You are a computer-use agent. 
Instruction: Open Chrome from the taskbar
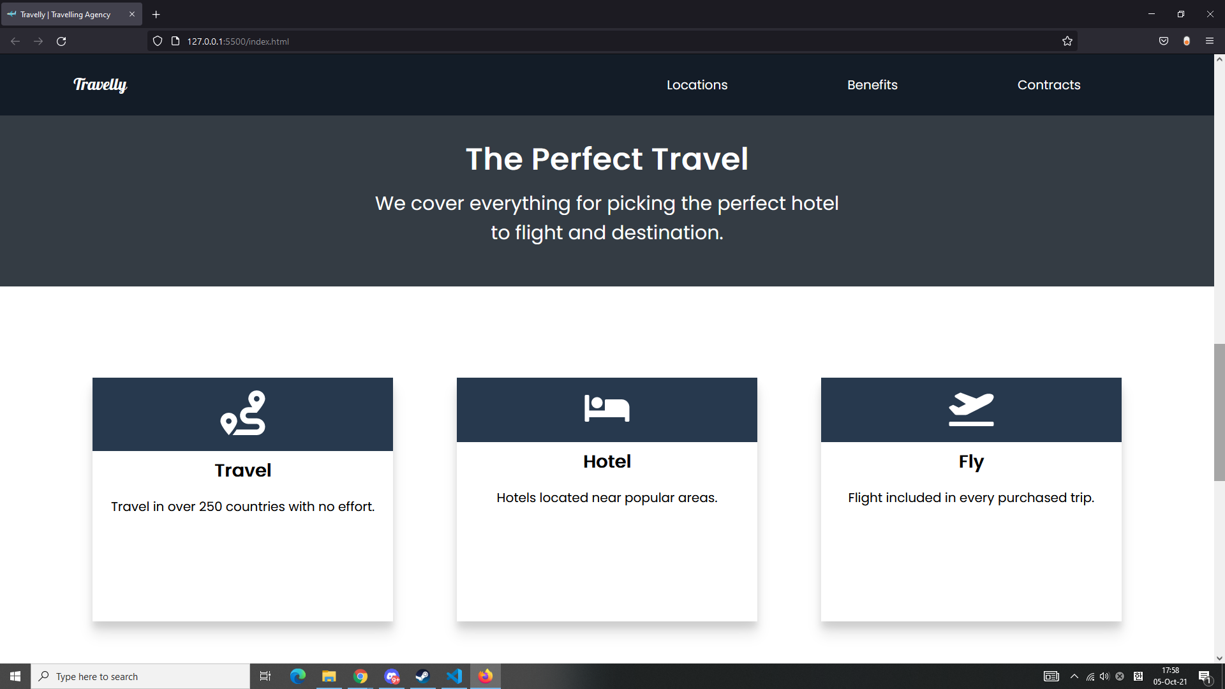coord(360,676)
